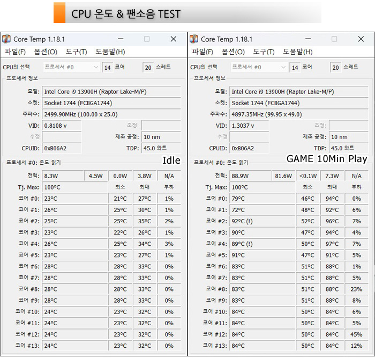Screen dimensions: 375x358
Task: Expand 프로세서 #0 dropdown in right window
Action: [259, 67]
